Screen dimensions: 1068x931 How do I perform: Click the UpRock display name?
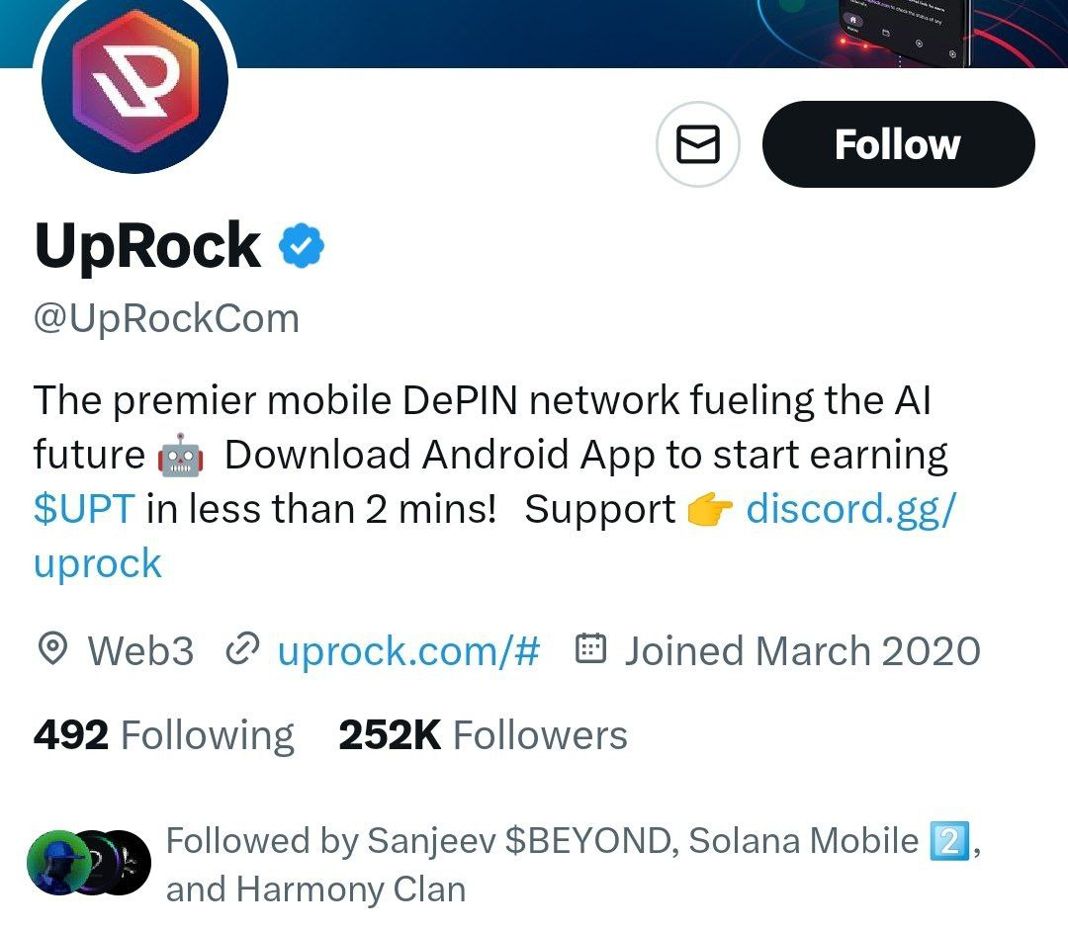tap(147, 246)
